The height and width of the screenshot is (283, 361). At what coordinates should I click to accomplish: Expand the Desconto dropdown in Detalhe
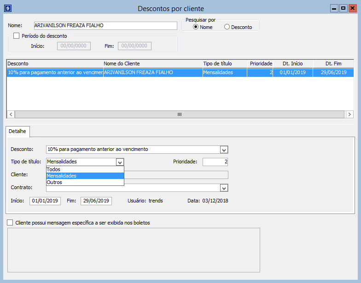point(224,150)
